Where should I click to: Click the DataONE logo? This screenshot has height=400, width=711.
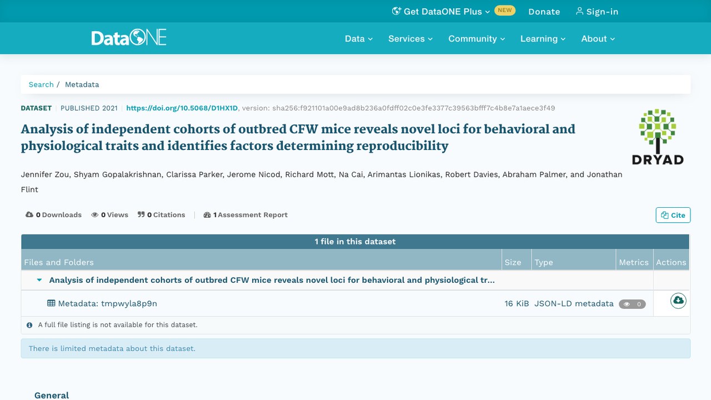click(129, 38)
